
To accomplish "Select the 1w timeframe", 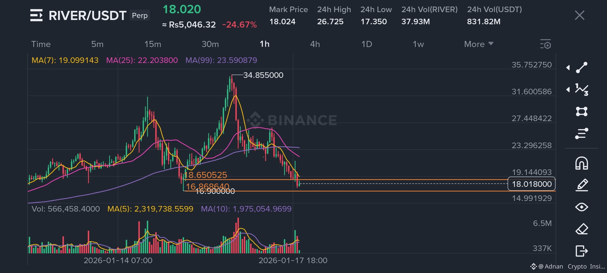I will pyautogui.click(x=418, y=44).
